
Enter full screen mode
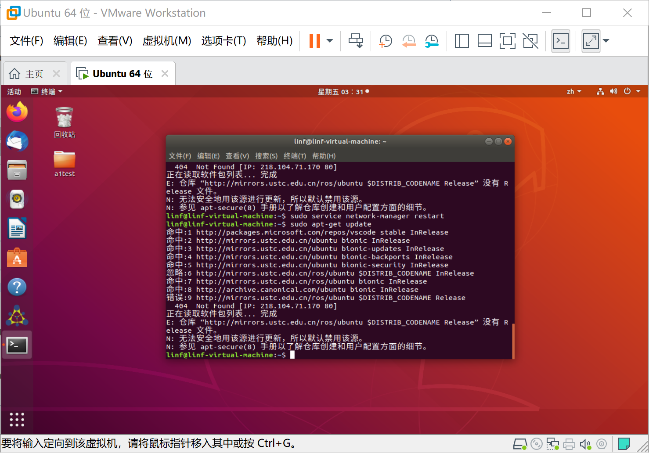pos(508,41)
